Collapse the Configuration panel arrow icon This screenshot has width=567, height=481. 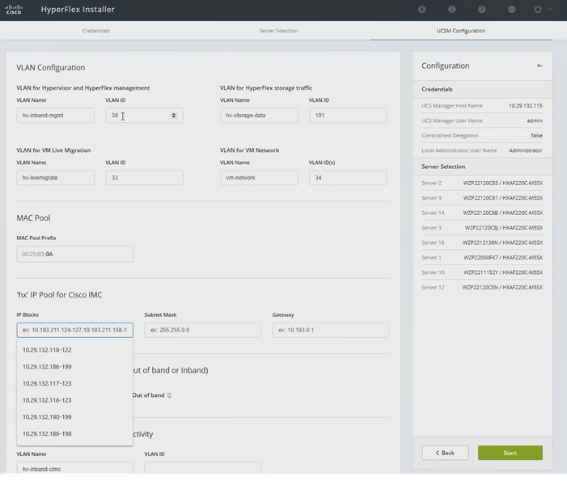pyautogui.click(x=539, y=65)
